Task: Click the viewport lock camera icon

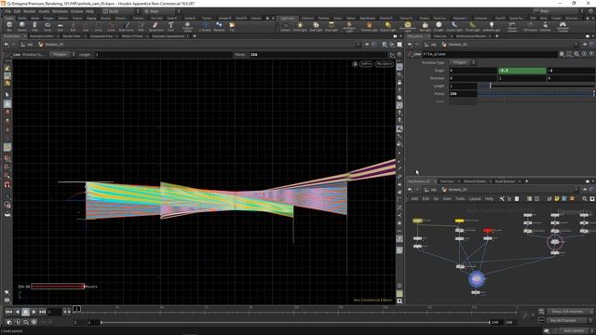Action: point(355,64)
